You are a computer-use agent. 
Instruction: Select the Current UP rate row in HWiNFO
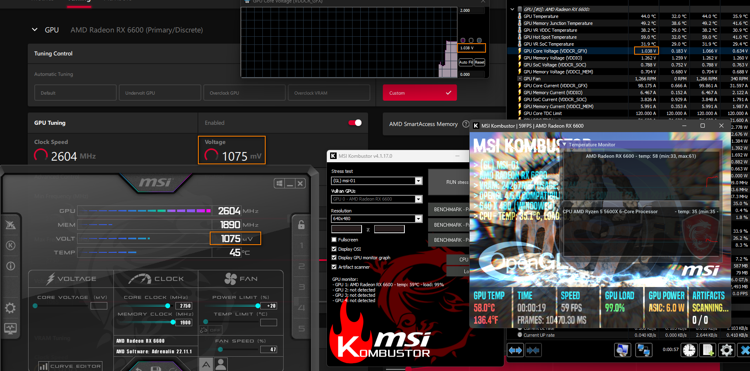tap(628, 335)
